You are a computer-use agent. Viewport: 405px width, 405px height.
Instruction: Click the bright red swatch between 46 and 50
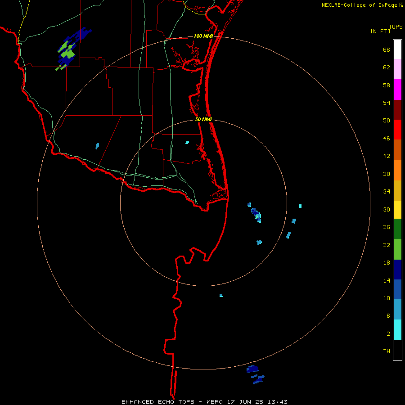397,130
